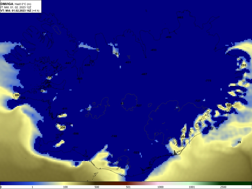Click the 47 value on the map

21,46
